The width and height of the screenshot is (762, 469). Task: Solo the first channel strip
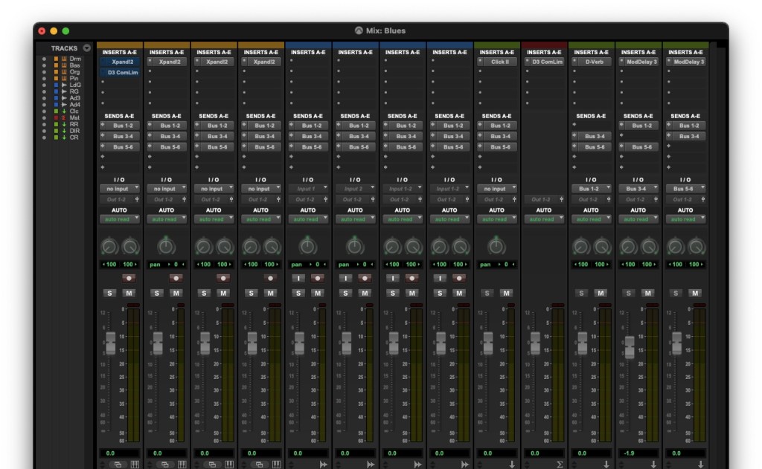tap(109, 293)
